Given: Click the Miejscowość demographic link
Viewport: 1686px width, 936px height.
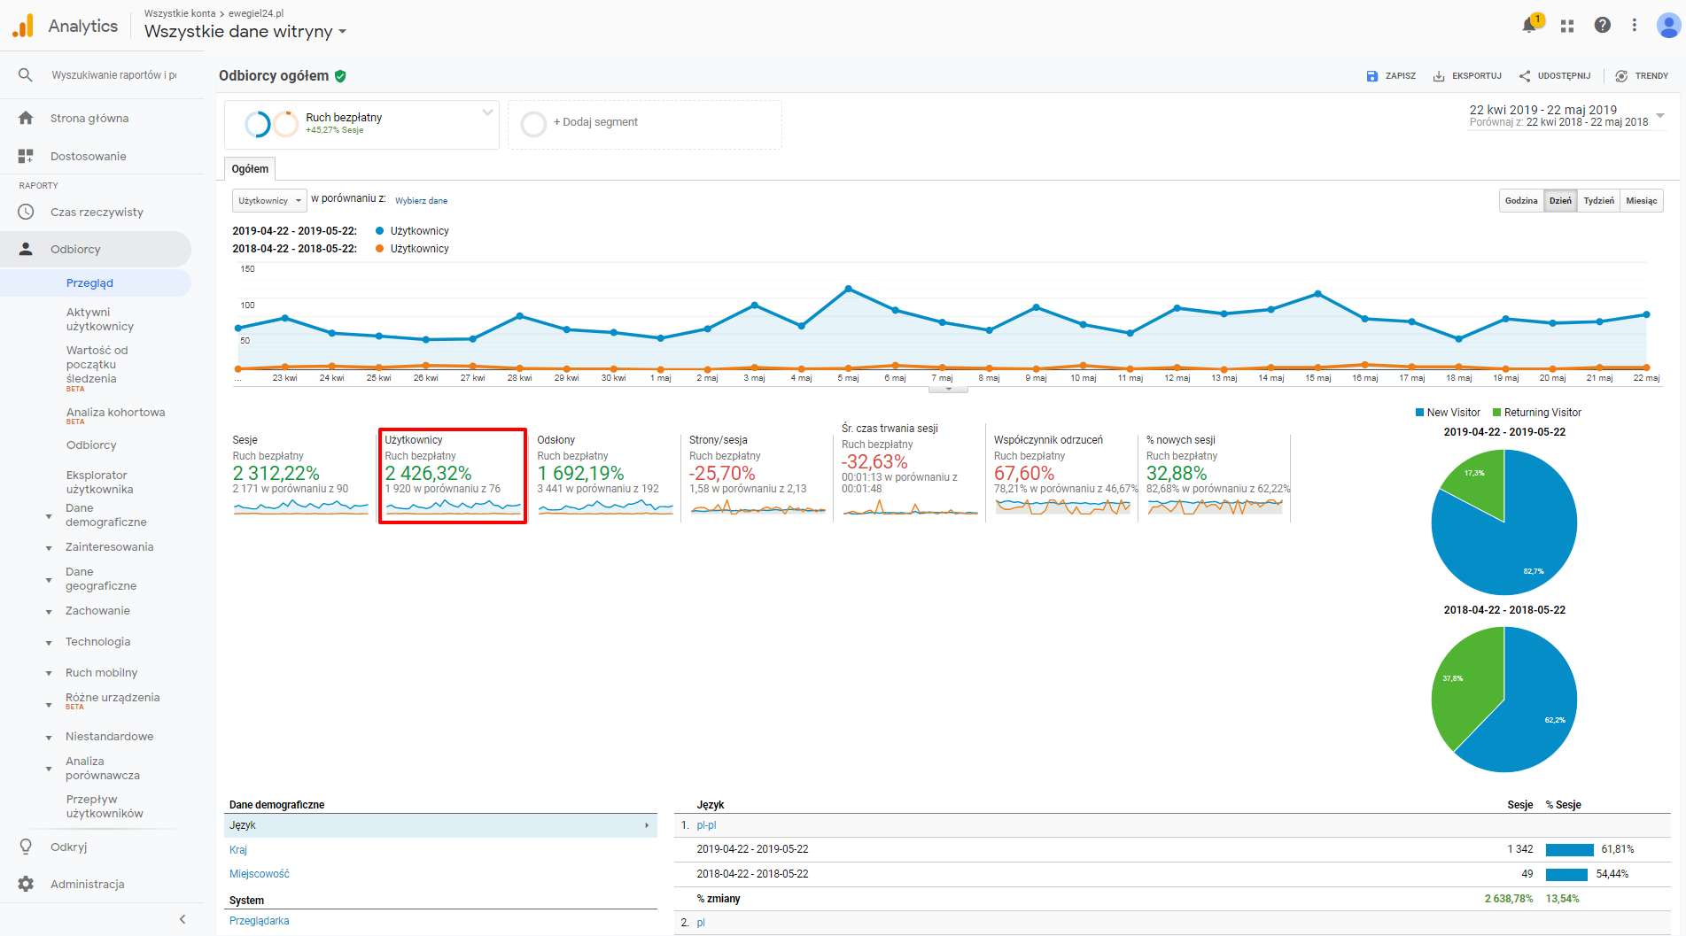Looking at the screenshot, I should tap(259, 873).
